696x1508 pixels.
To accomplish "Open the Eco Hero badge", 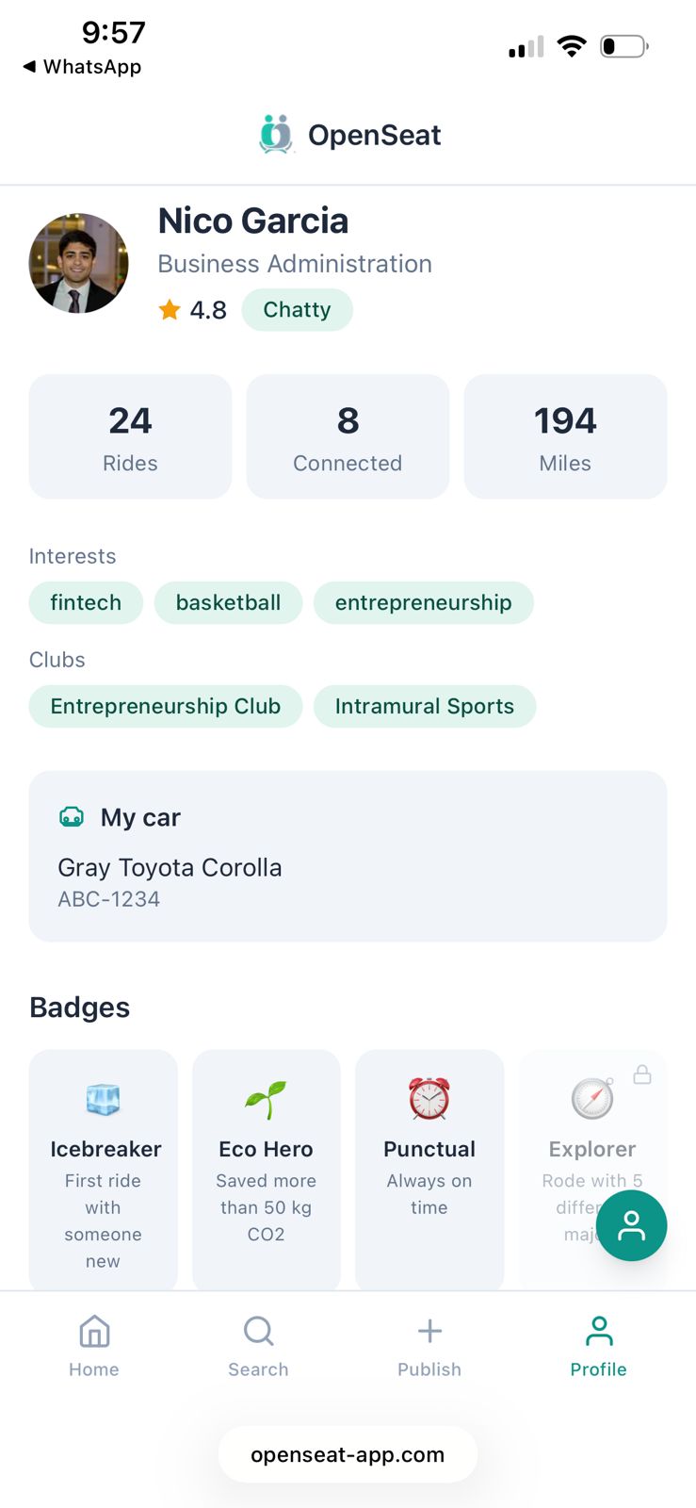I will click(x=267, y=1170).
